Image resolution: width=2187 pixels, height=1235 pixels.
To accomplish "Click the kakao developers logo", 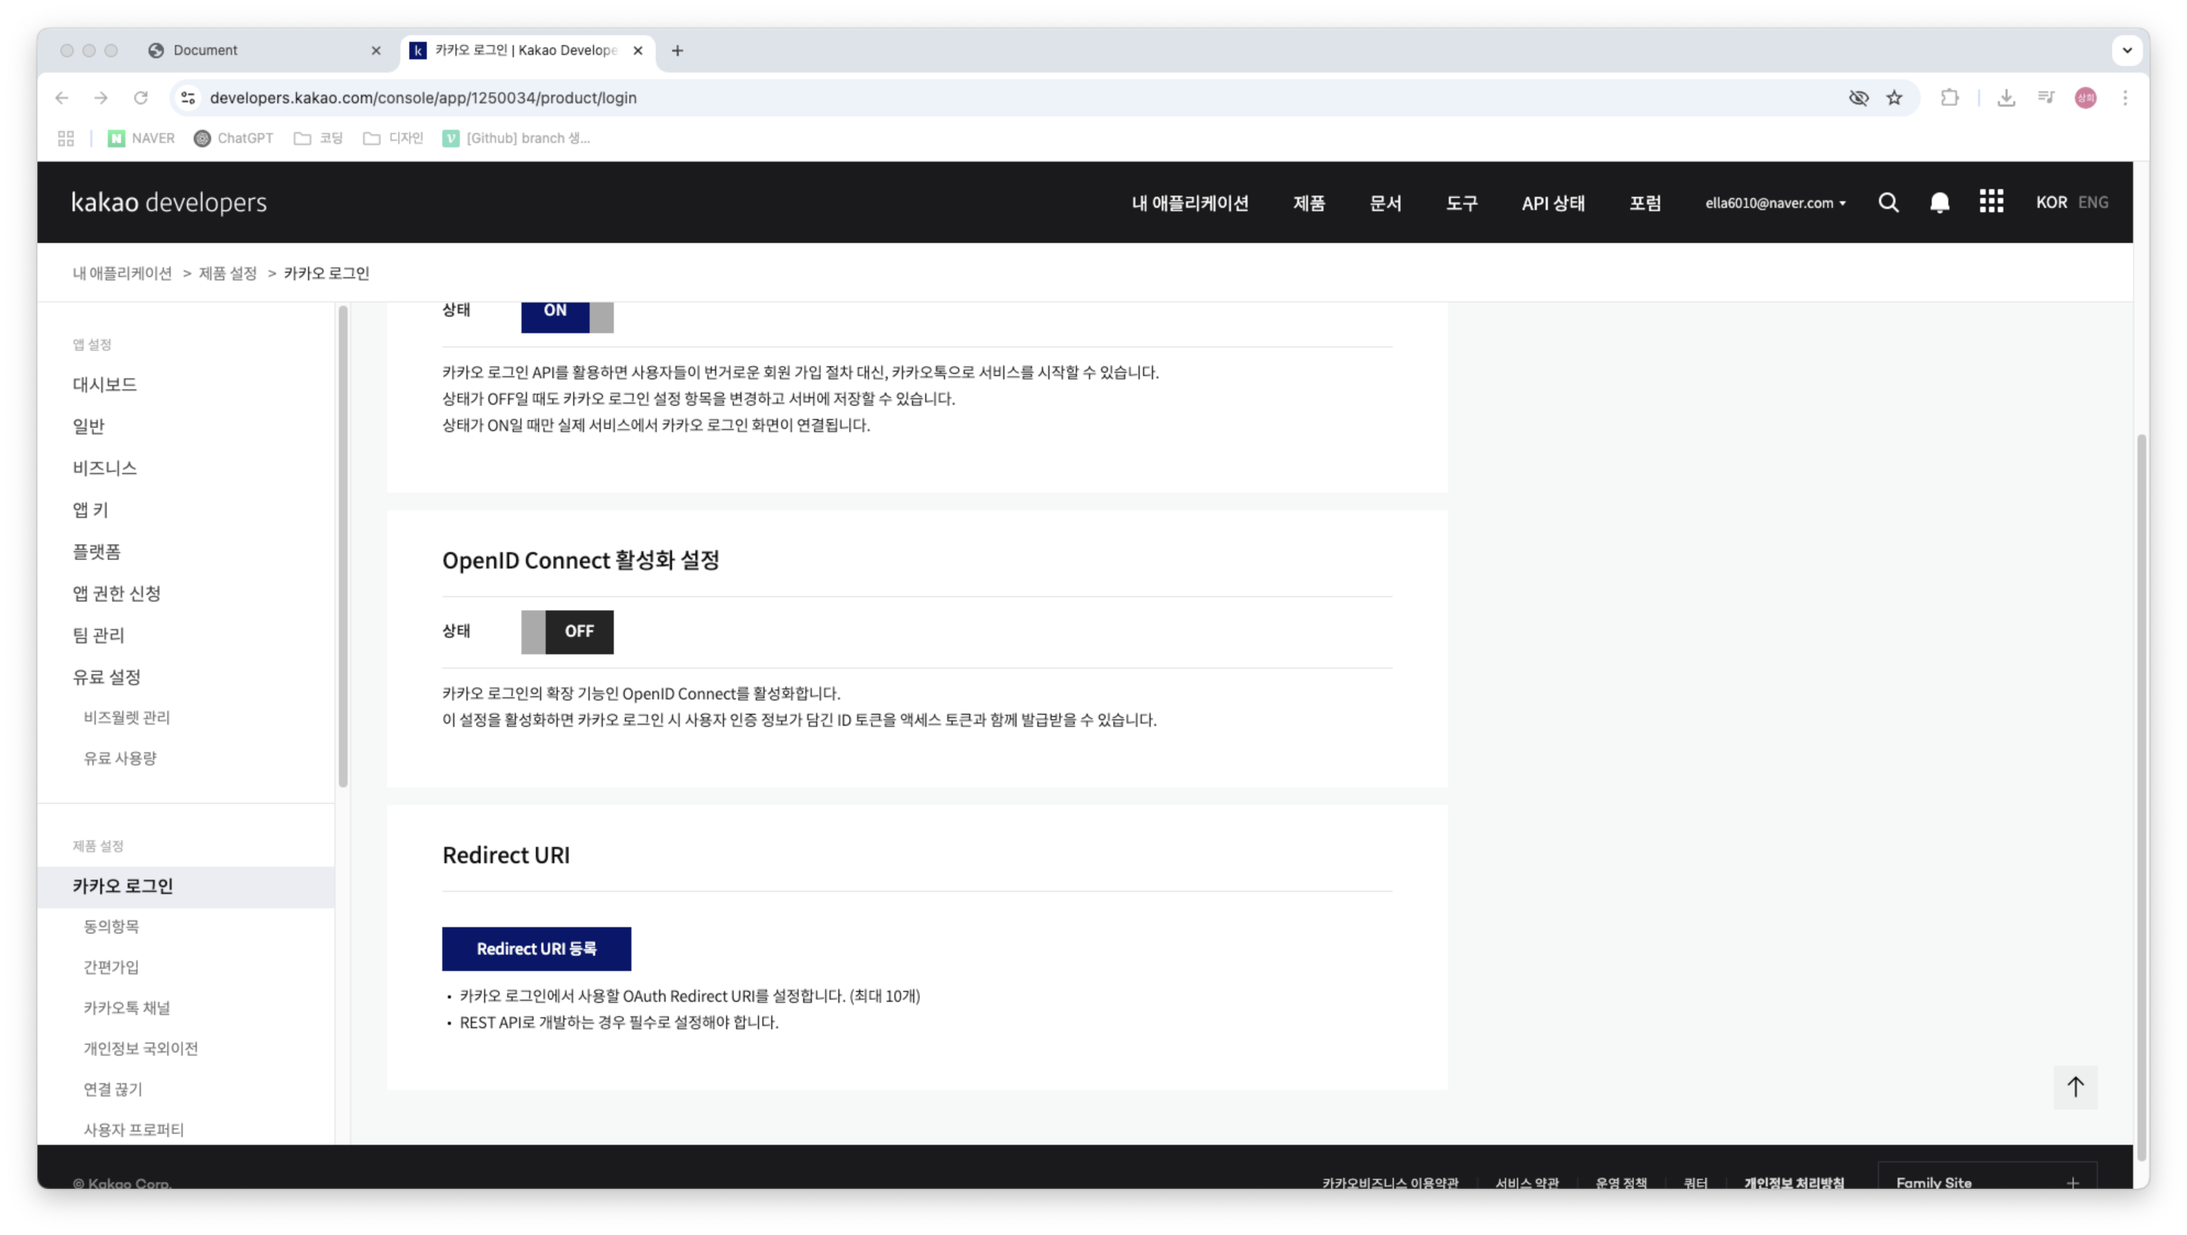I will tap(169, 202).
